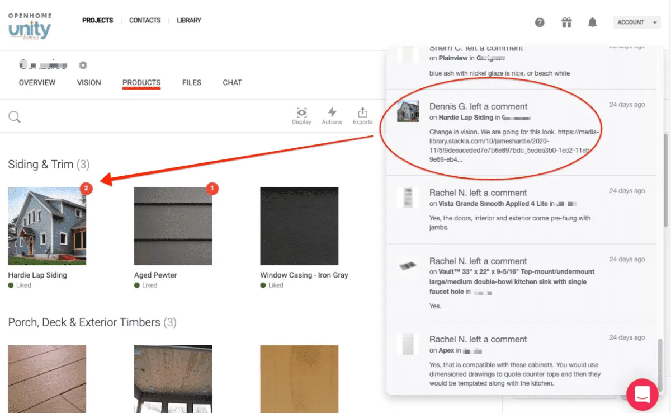Switch to the OVERVIEW tab

pyautogui.click(x=37, y=82)
